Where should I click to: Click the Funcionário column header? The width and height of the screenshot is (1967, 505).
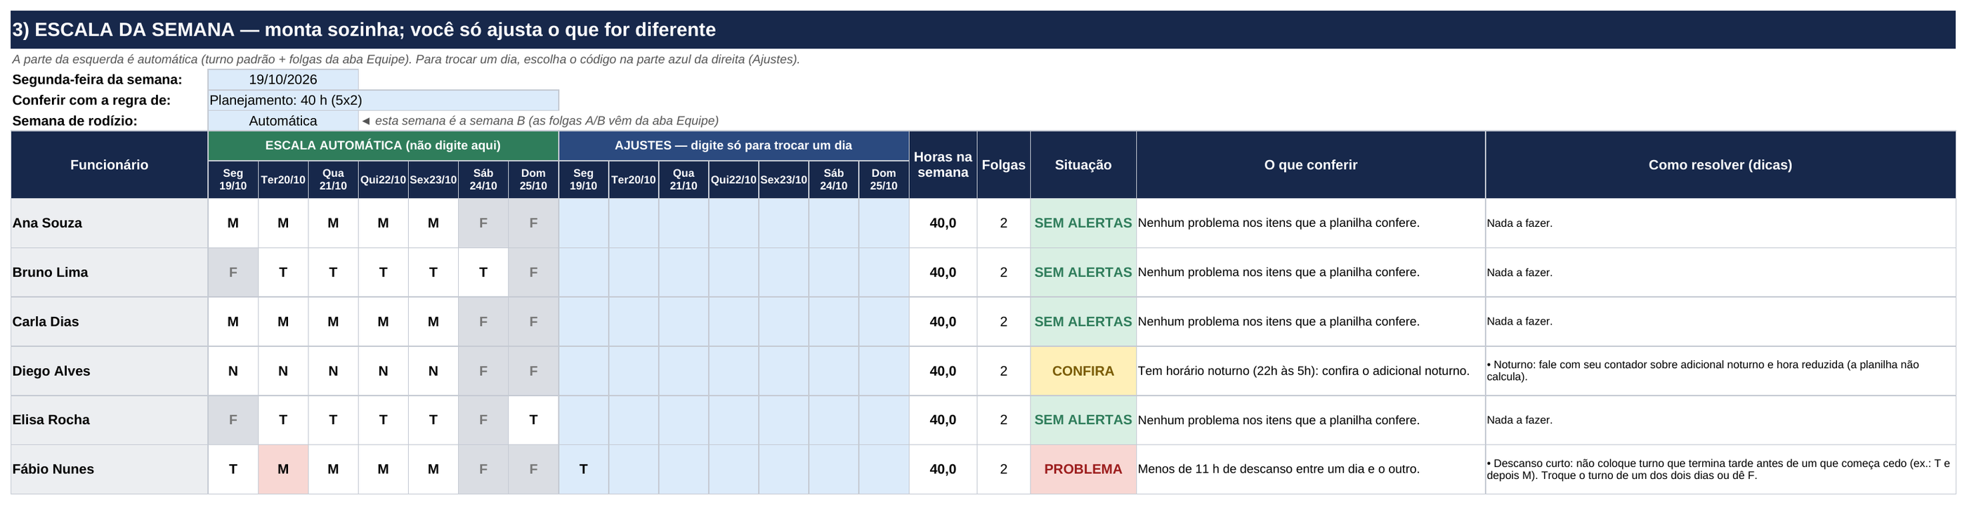[x=109, y=165]
